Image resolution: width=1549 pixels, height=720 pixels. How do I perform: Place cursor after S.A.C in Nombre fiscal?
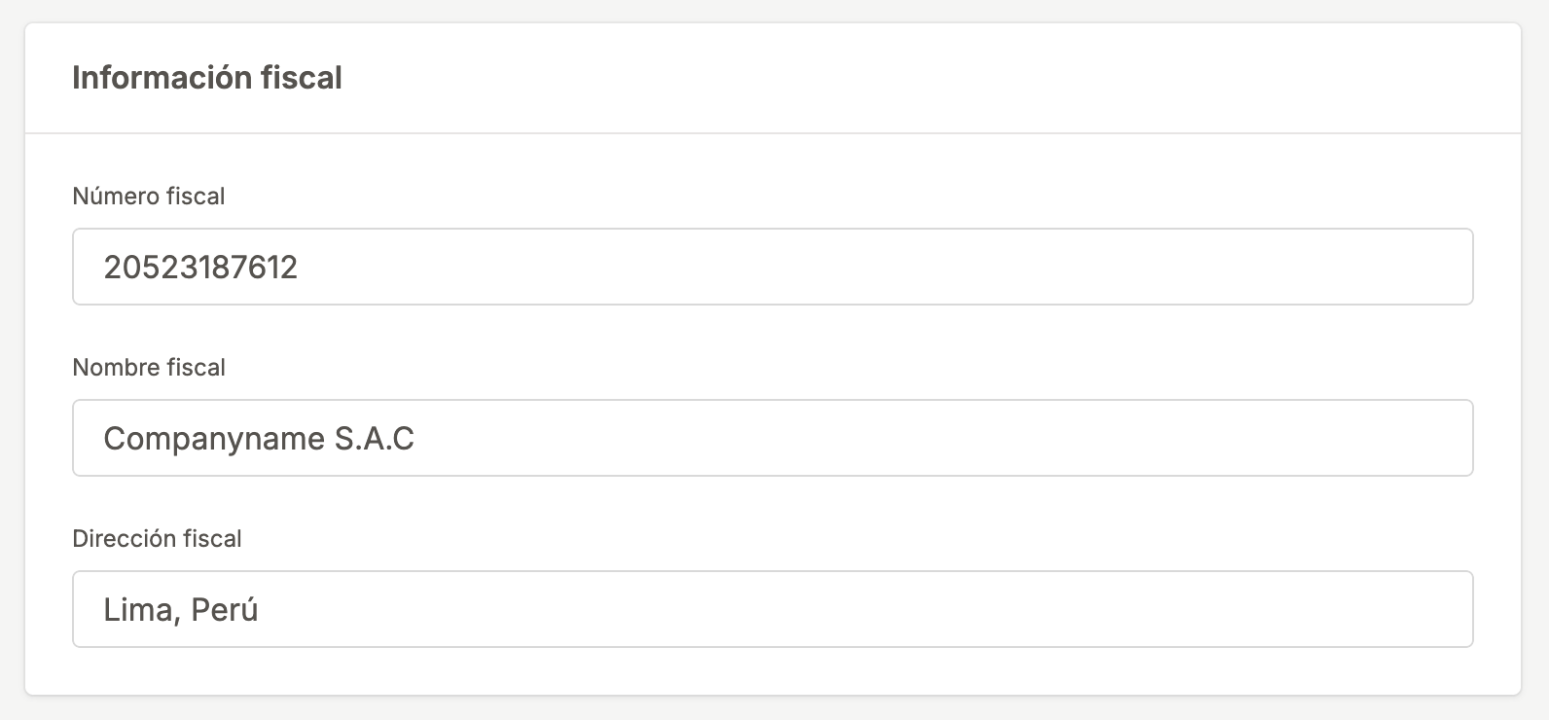(x=417, y=439)
